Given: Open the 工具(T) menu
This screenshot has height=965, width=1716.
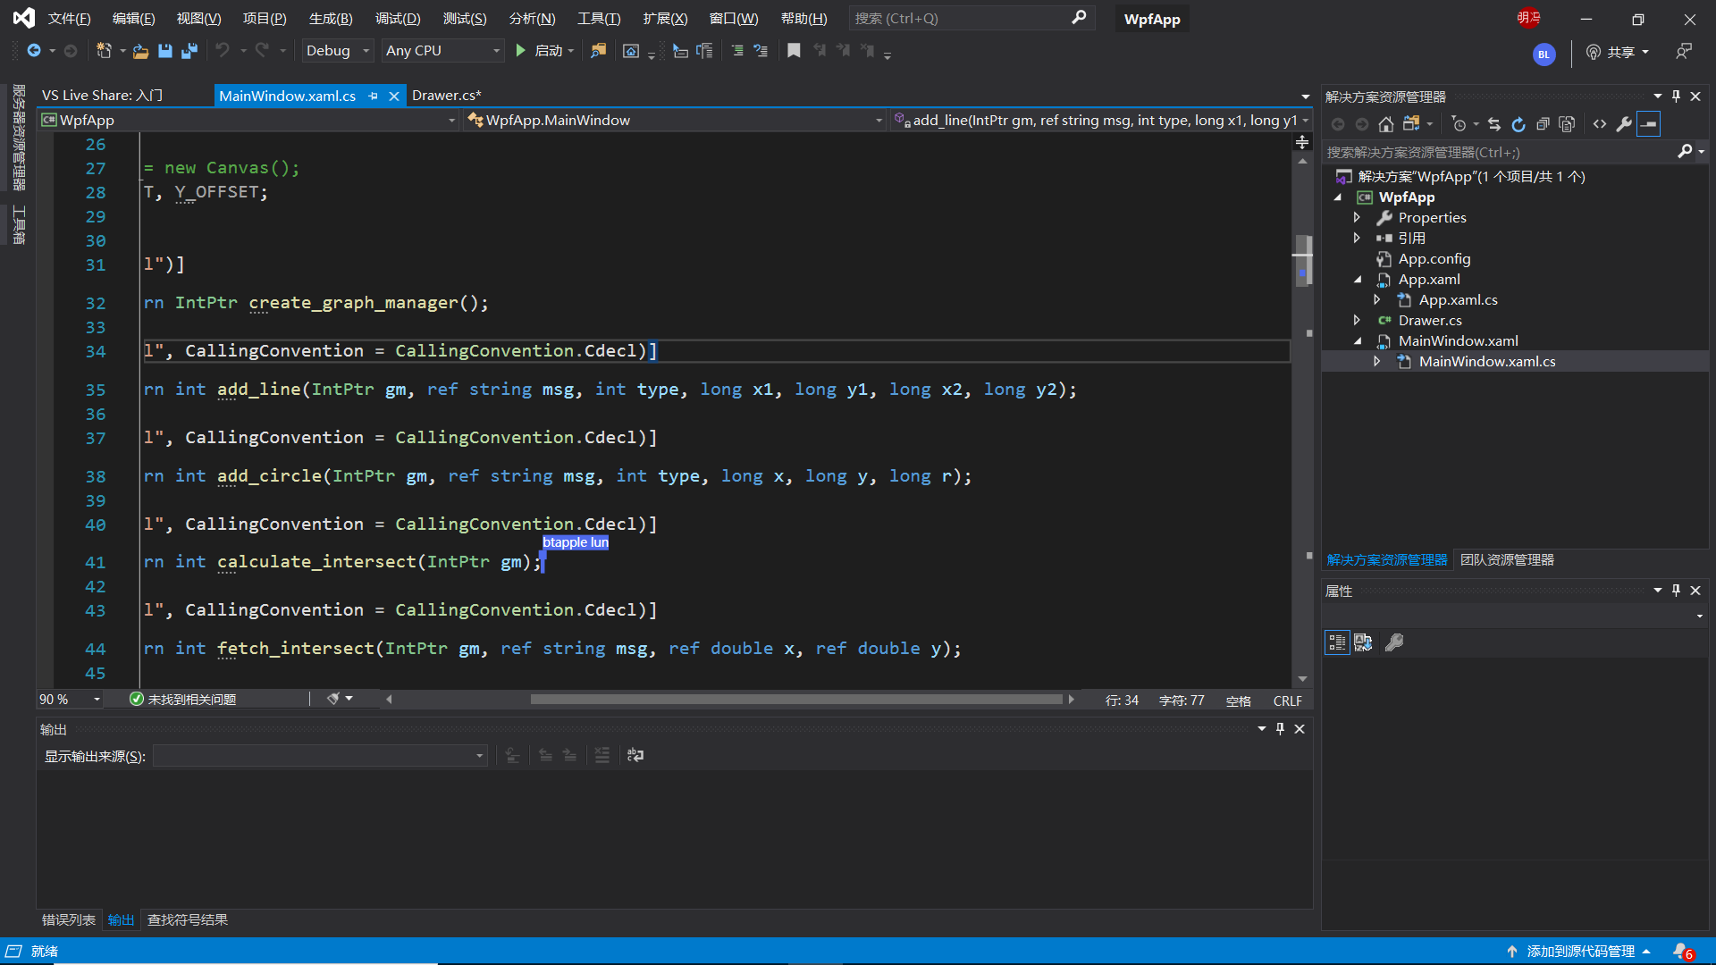Looking at the screenshot, I should click(599, 19).
